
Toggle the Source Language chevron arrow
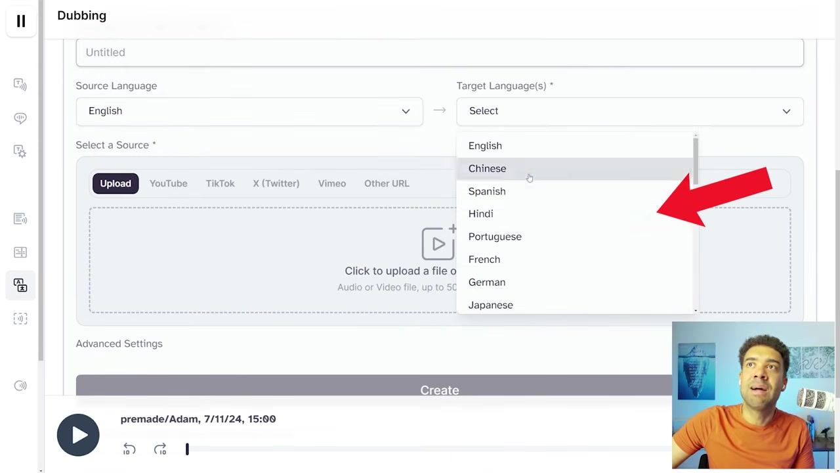(x=406, y=111)
